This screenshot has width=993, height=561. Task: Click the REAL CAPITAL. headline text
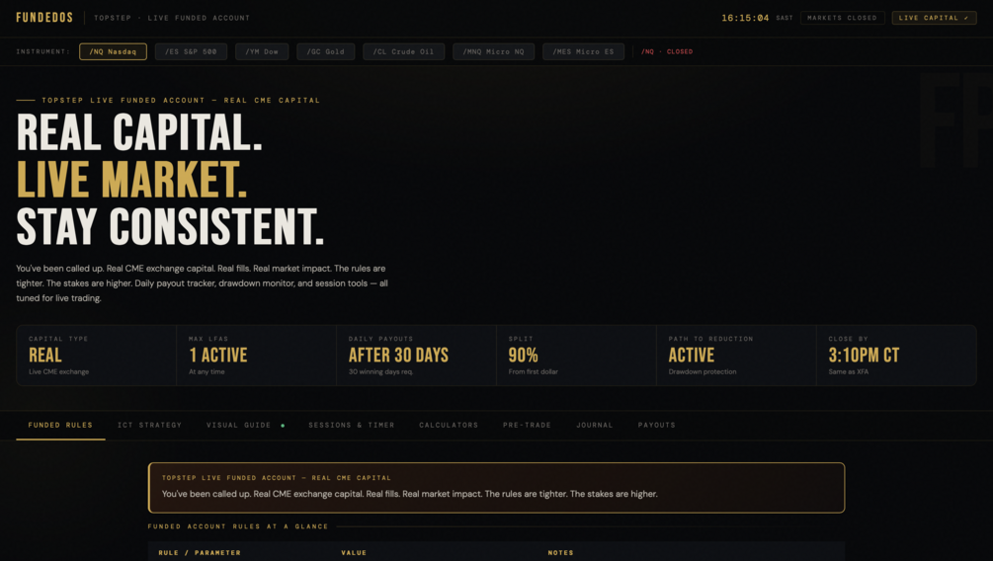click(x=139, y=132)
